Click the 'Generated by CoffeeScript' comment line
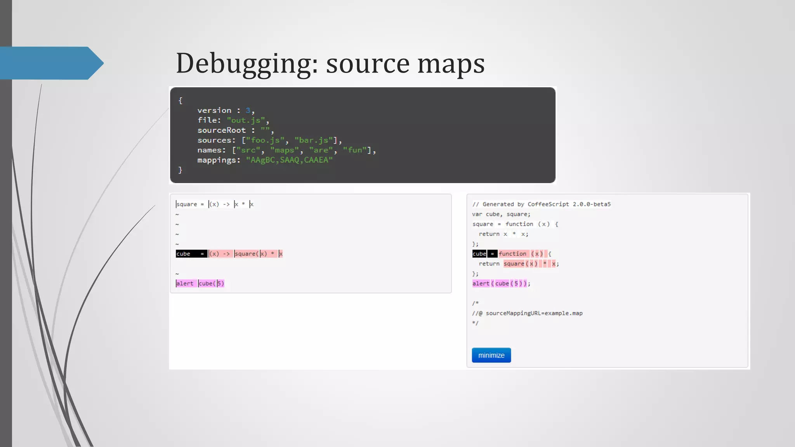 (x=541, y=204)
